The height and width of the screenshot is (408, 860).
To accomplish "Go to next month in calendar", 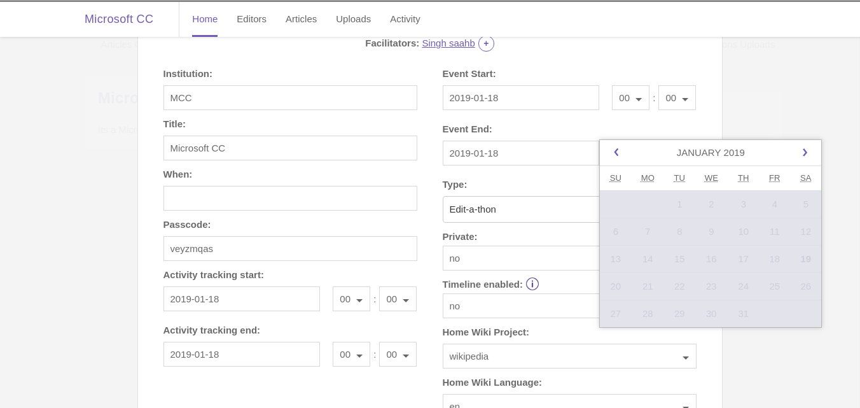I will [805, 152].
